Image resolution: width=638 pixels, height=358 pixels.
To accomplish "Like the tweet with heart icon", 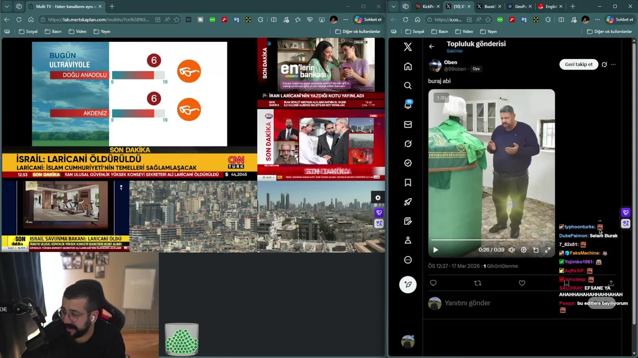I will coord(522,283).
